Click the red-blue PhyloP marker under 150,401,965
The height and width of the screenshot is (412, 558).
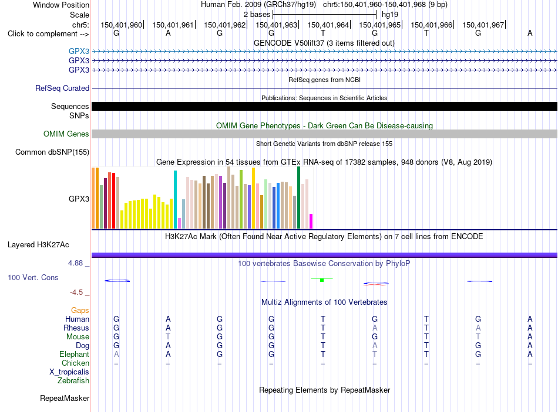point(376,284)
